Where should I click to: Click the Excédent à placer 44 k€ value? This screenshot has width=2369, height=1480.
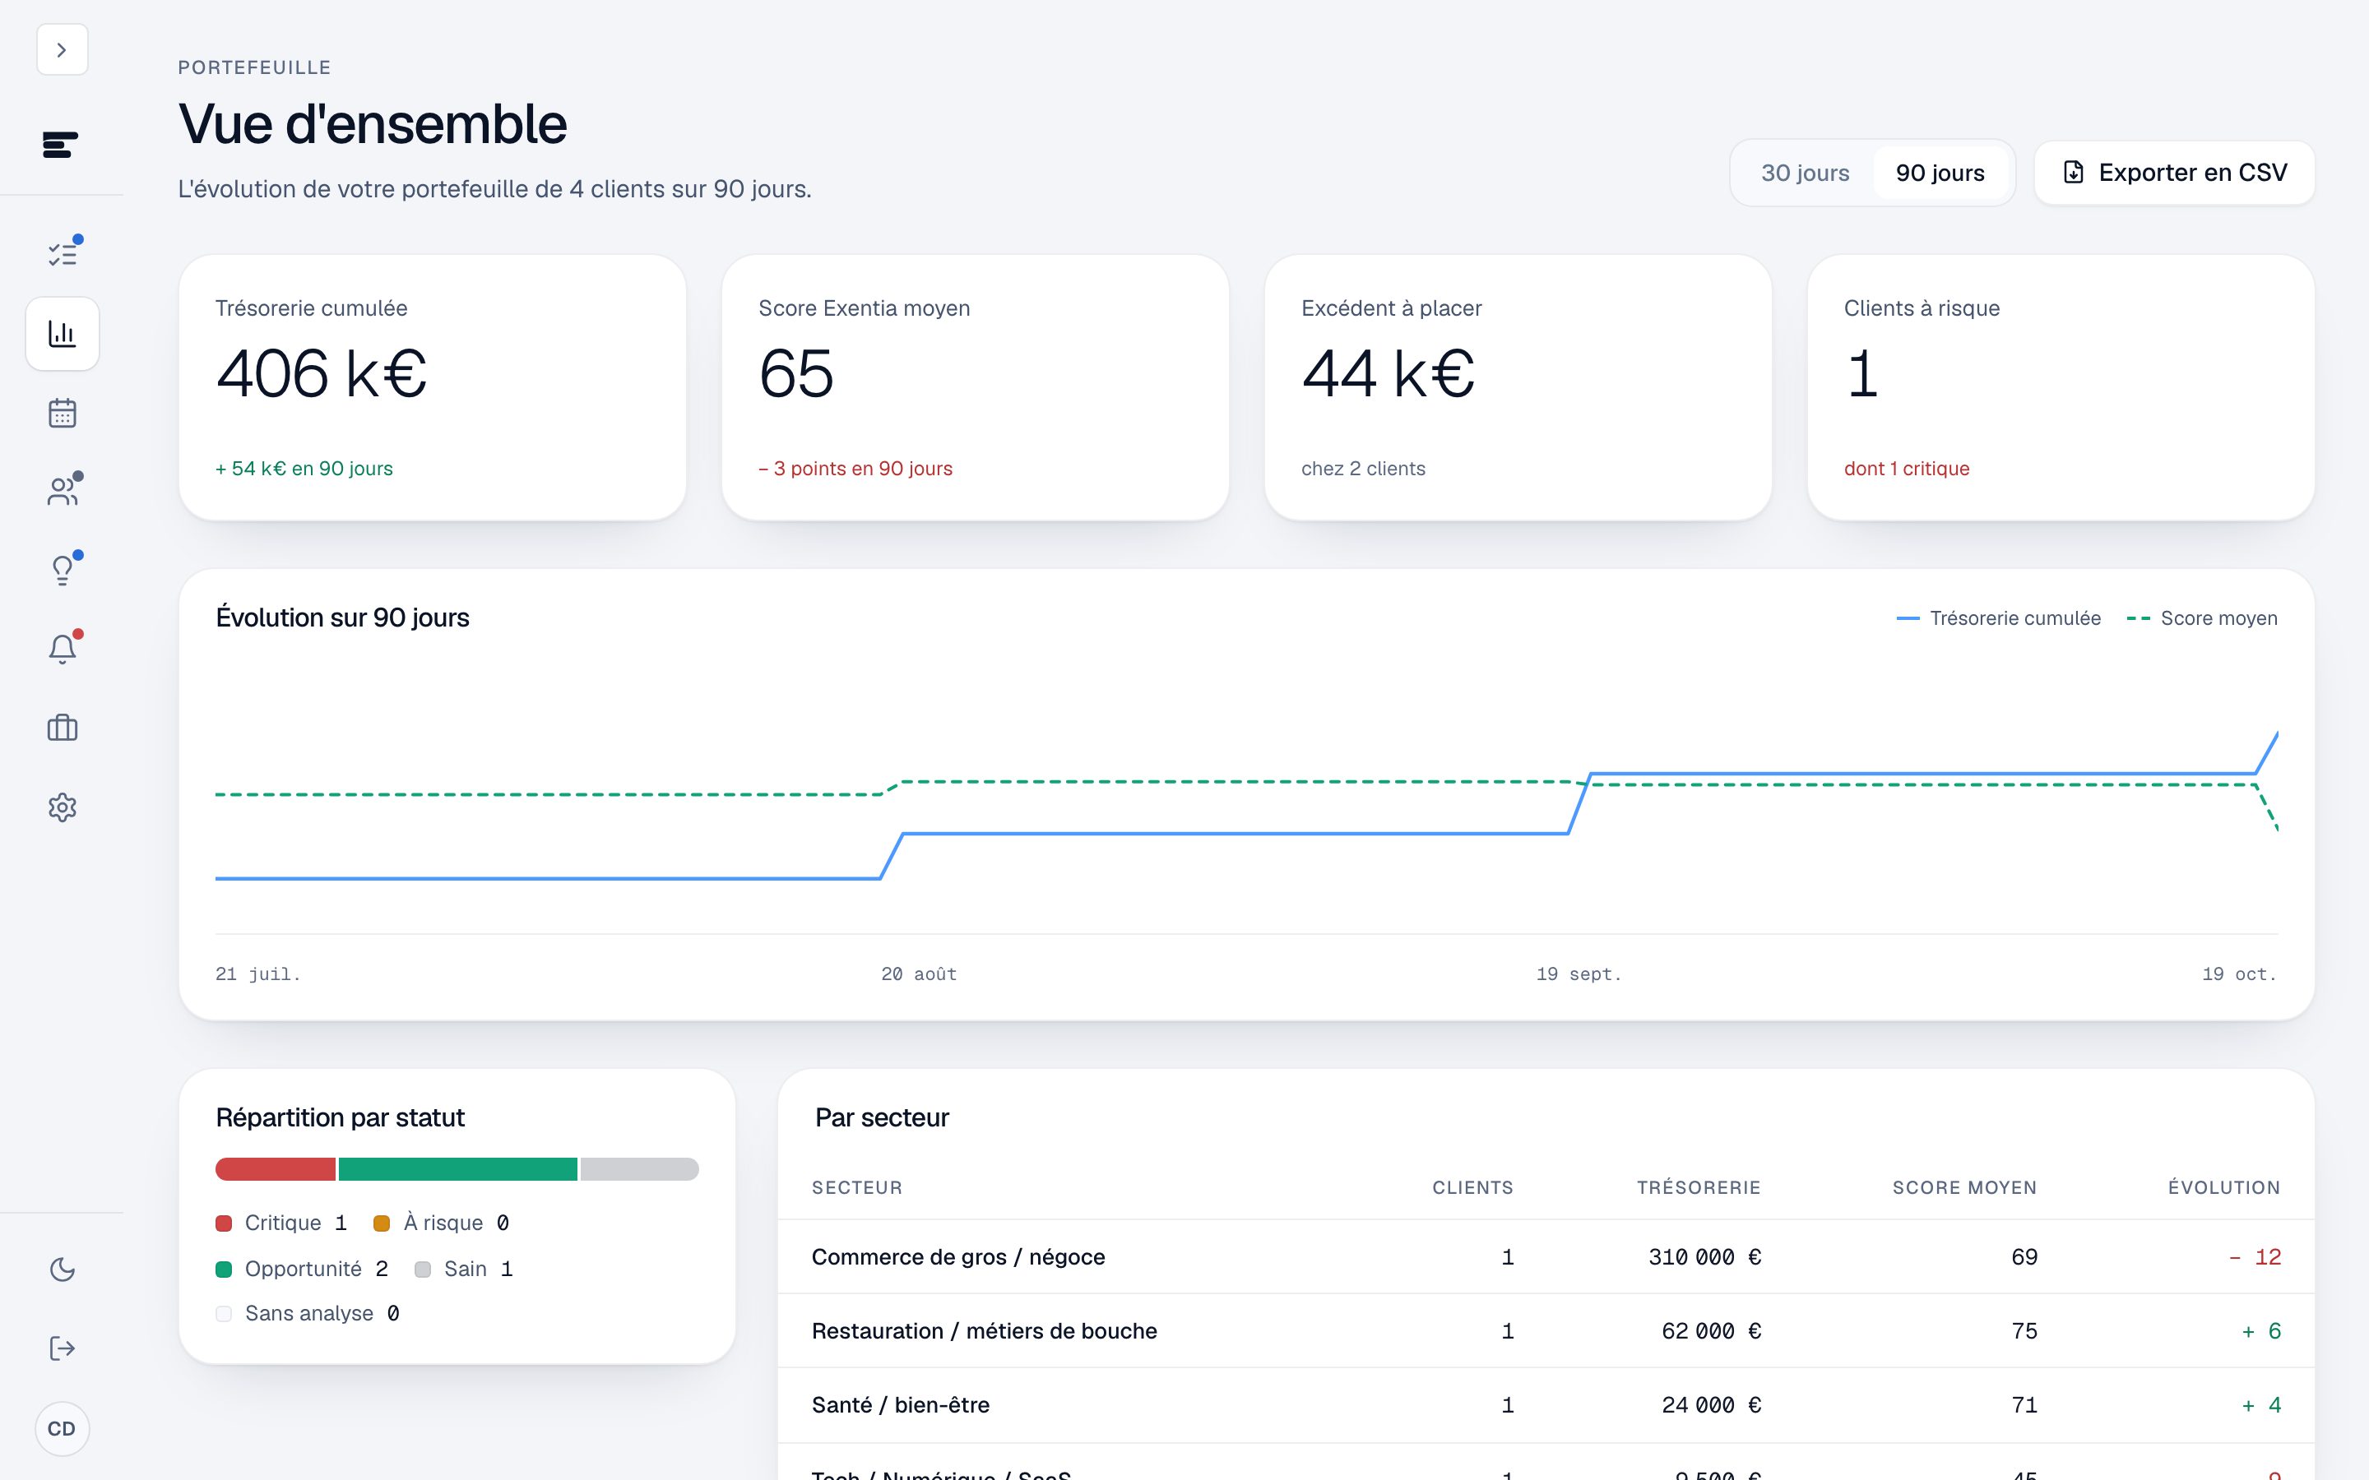pyautogui.click(x=1388, y=374)
